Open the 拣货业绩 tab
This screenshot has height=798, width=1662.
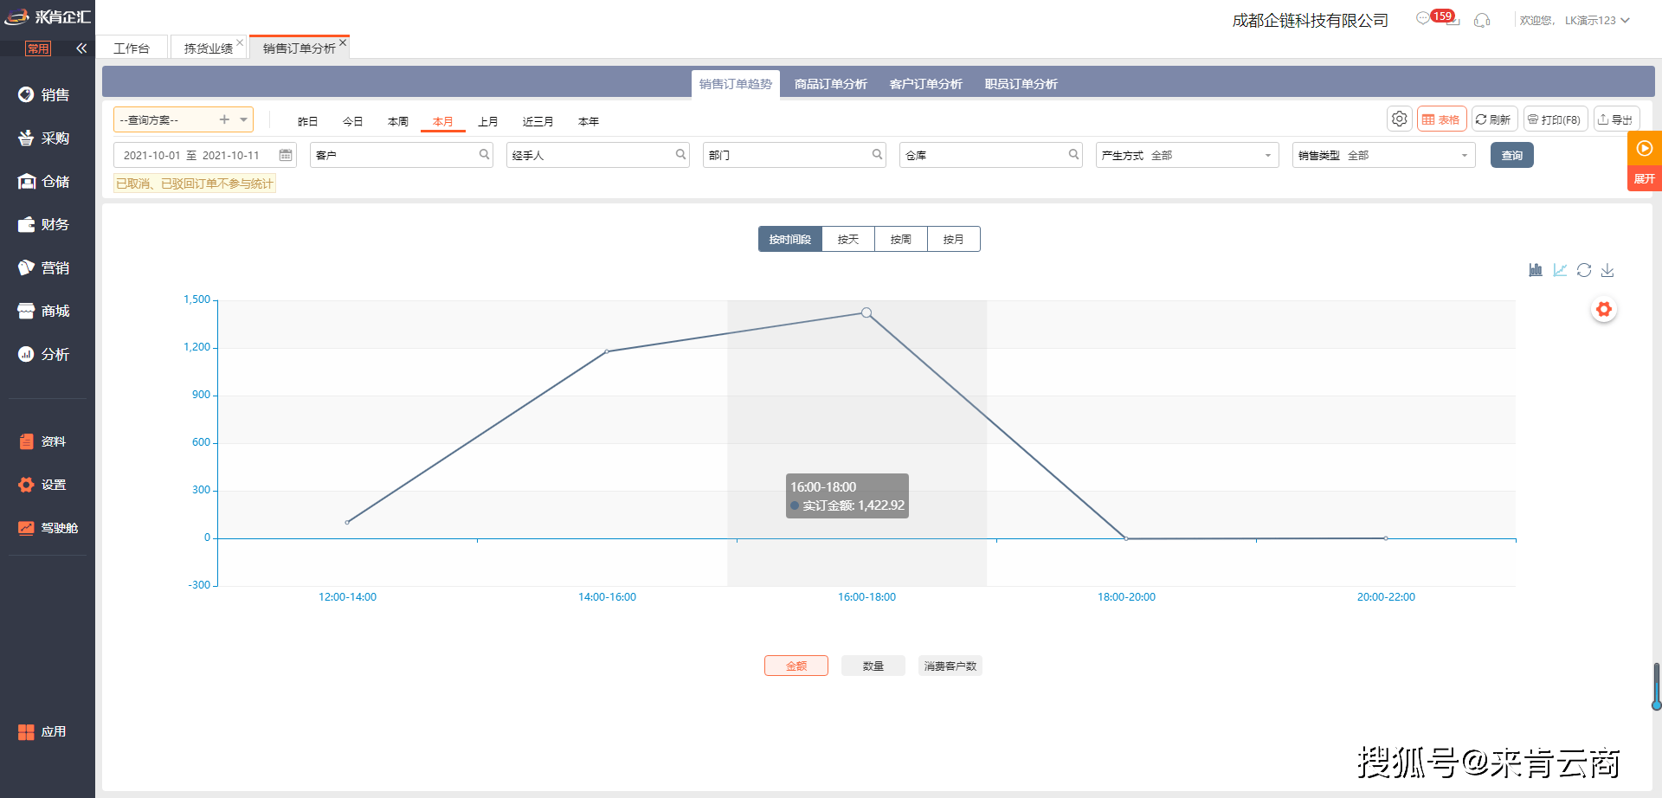(207, 47)
